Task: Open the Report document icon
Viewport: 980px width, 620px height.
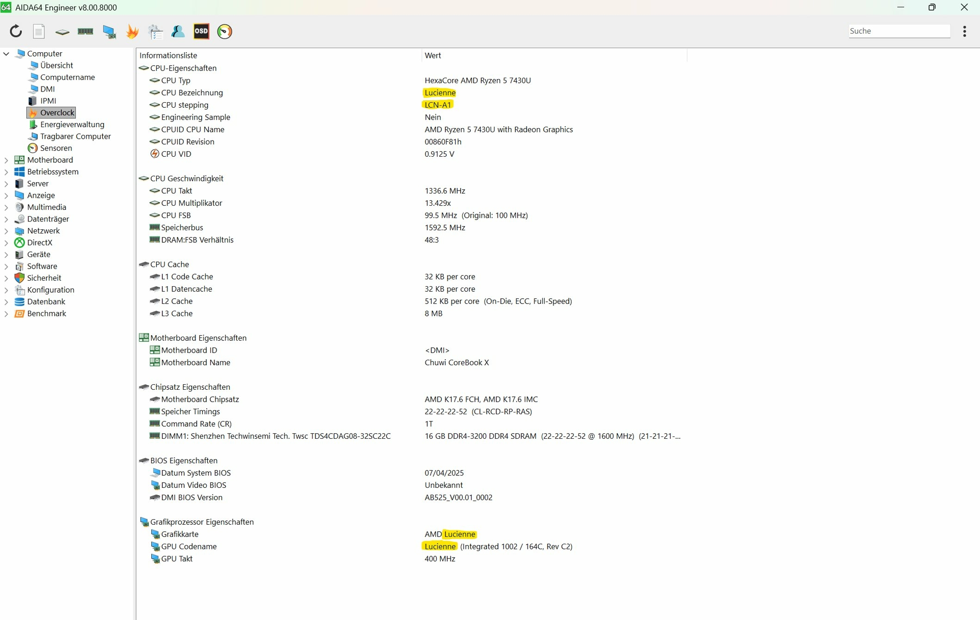Action: pos(39,31)
